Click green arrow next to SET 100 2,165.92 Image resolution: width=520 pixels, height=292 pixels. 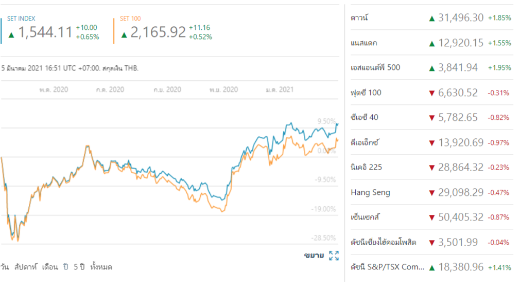point(124,34)
